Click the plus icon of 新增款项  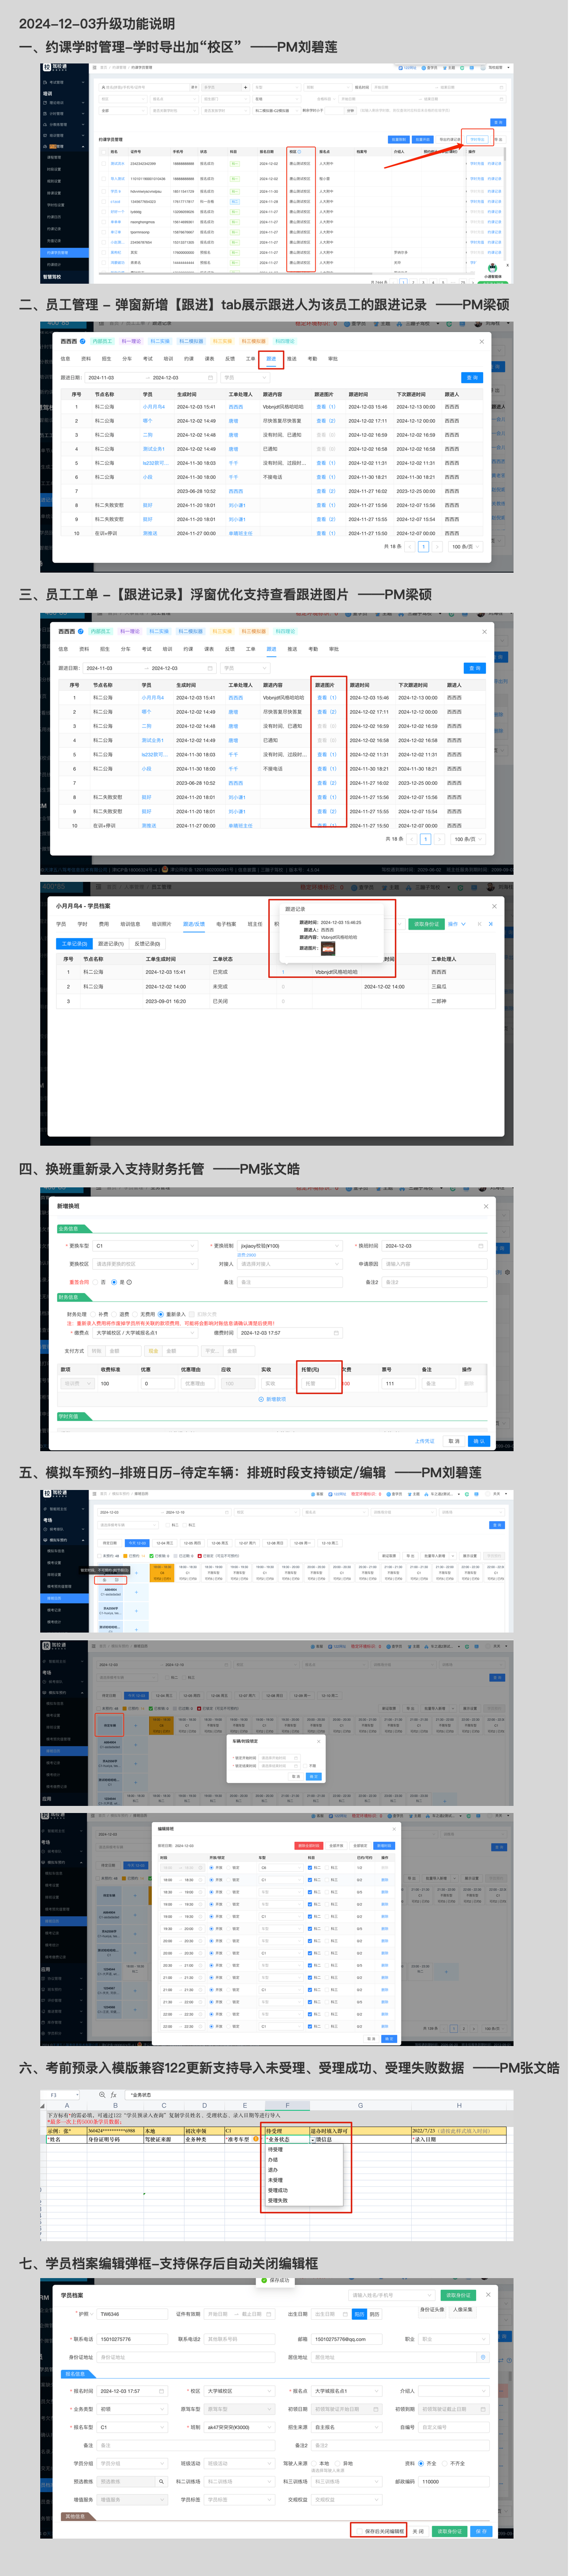coord(261,1399)
